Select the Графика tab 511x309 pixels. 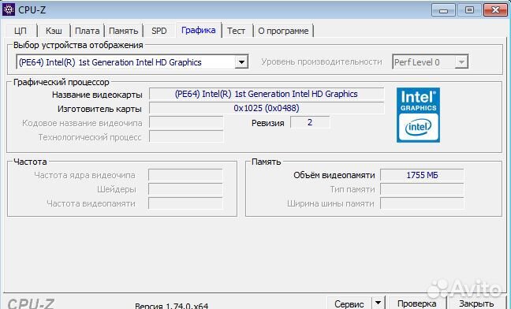tap(199, 30)
